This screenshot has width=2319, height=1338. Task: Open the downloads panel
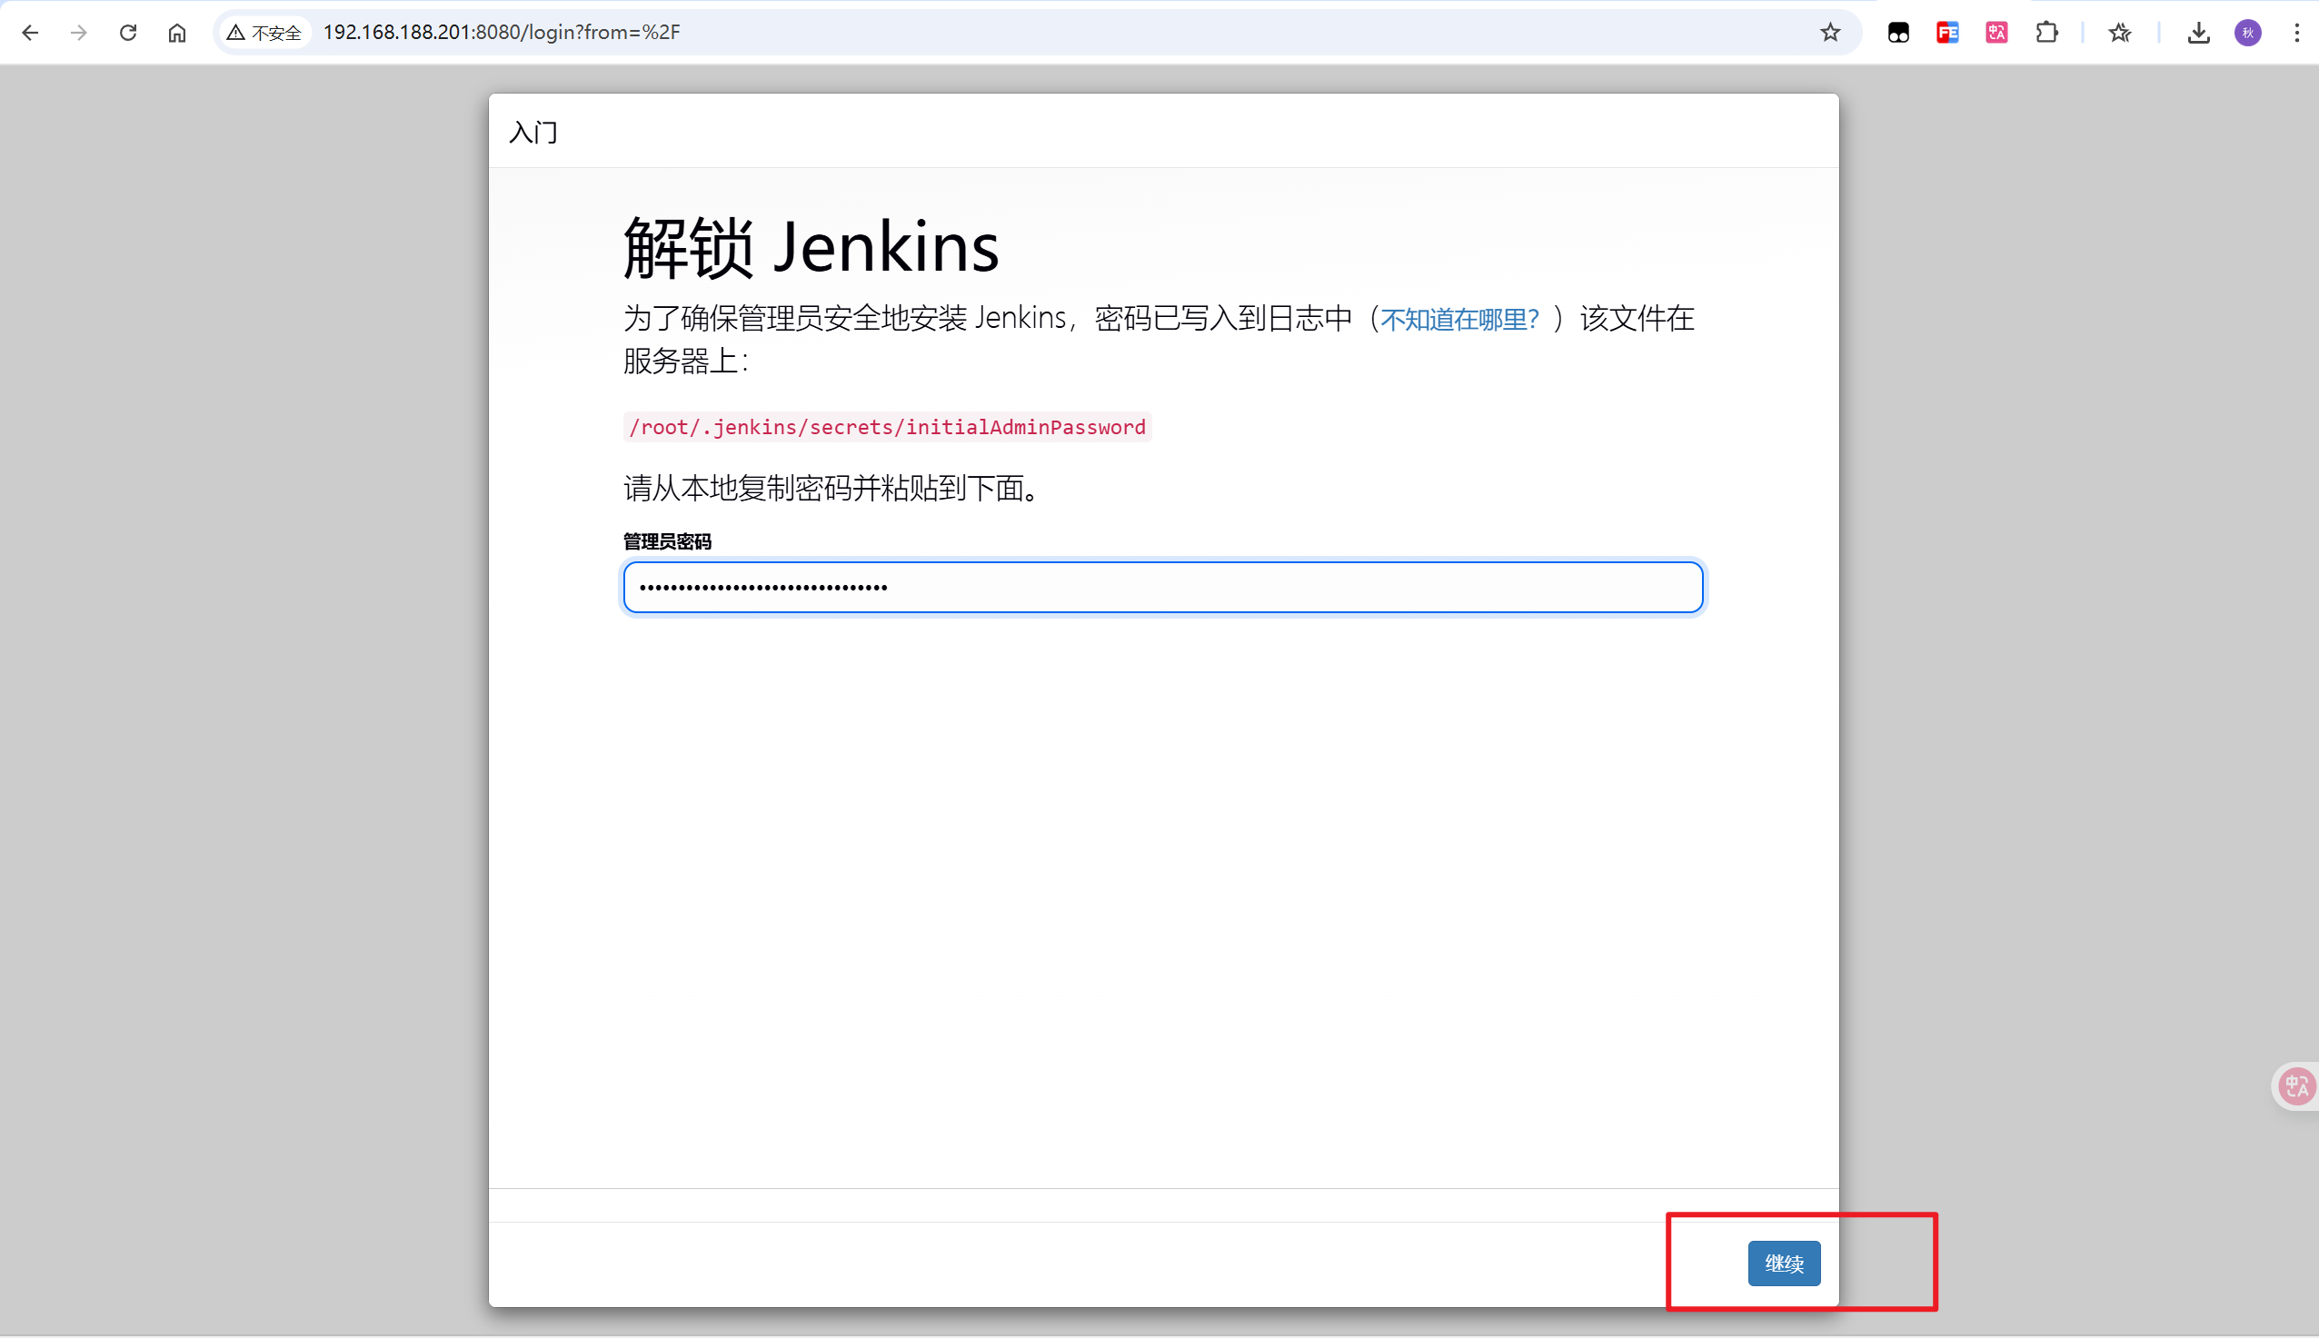(2198, 33)
